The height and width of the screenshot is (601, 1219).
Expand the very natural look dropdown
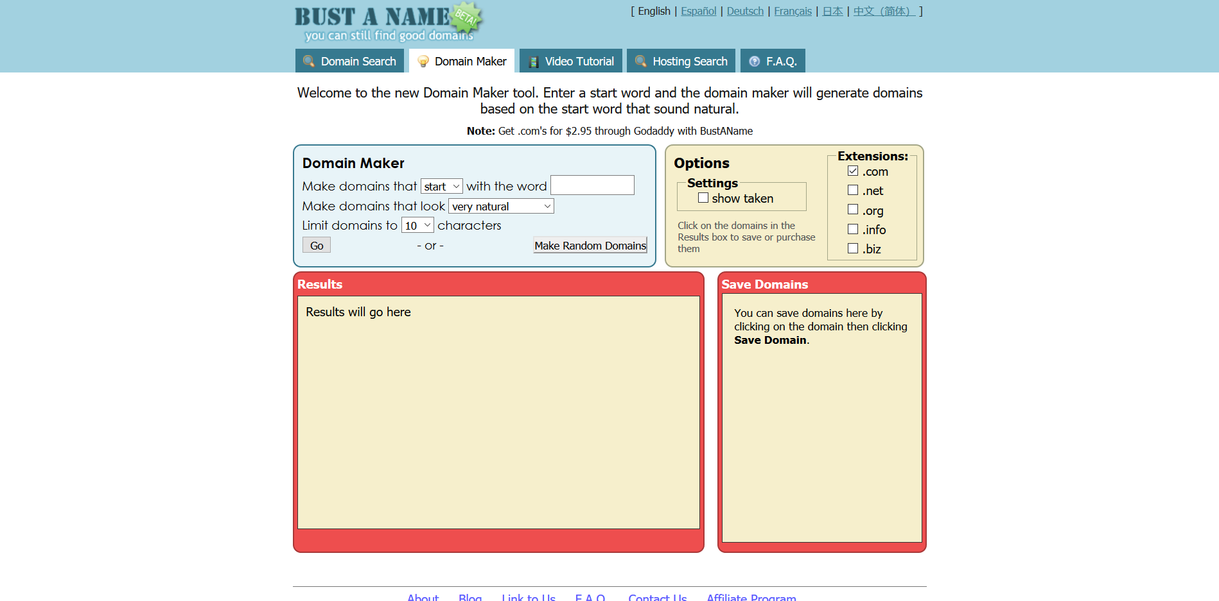[x=501, y=207]
